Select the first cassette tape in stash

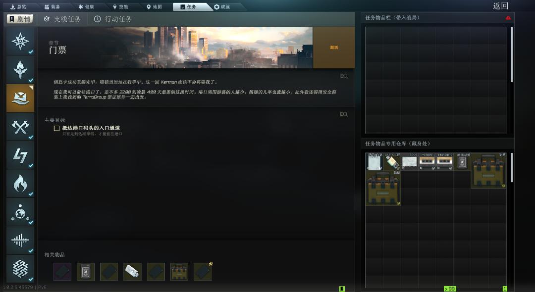coord(427,161)
